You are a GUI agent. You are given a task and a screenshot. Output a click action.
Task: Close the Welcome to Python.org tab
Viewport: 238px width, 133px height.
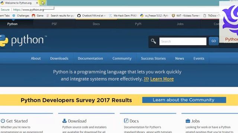37,3
